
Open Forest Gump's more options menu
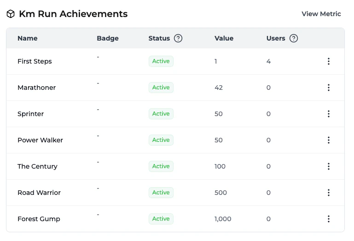(x=328, y=219)
